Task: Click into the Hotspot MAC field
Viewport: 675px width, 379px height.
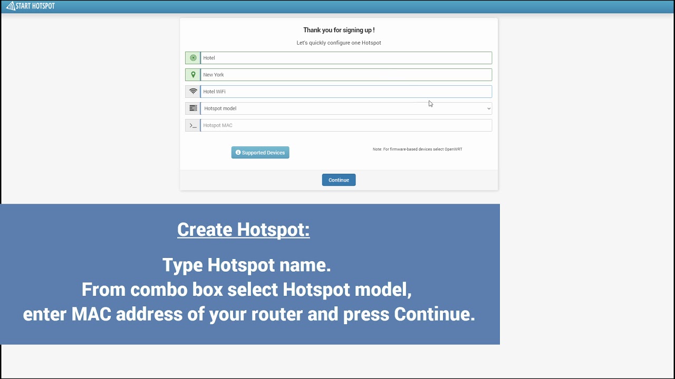Action: tap(346, 125)
